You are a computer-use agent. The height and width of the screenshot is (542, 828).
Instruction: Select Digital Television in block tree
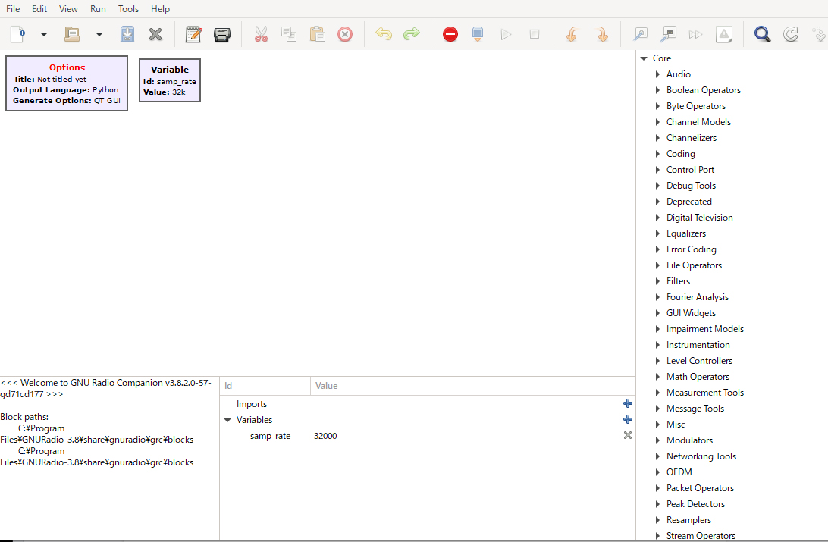coord(699,218)
